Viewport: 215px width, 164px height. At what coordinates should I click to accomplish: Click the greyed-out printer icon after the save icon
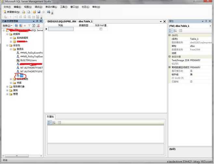(43, 12)
